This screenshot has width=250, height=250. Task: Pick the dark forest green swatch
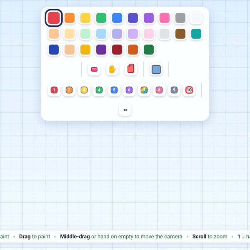point(149,50)
